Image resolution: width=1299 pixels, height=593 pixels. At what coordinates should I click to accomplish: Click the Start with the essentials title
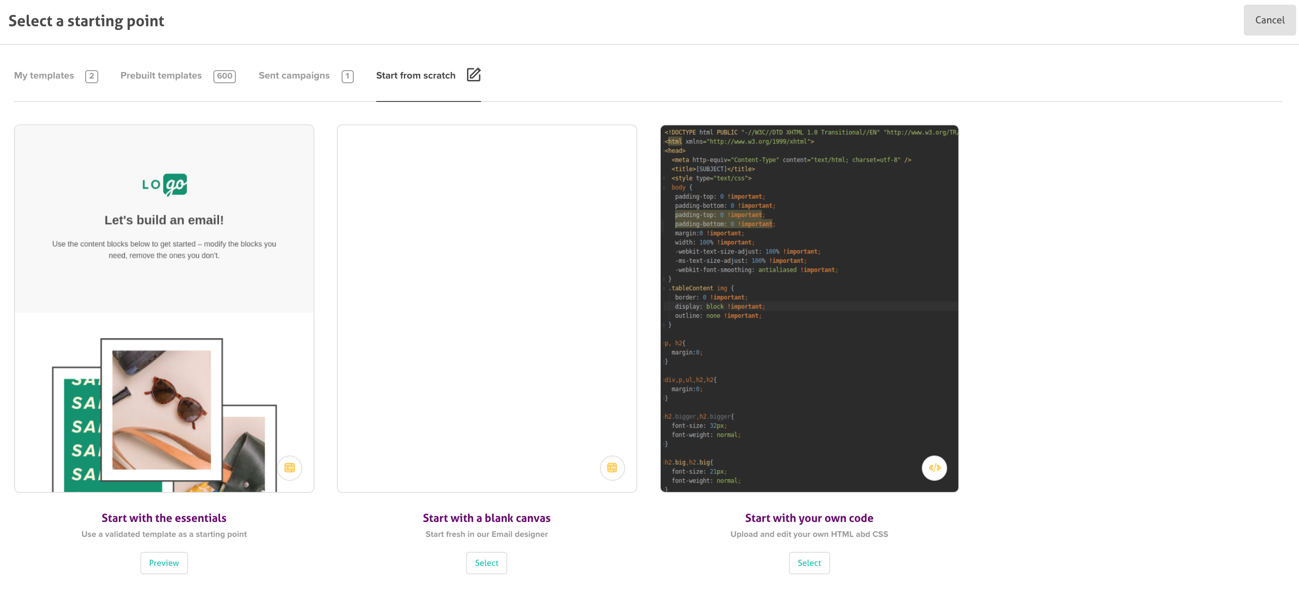click(x=164, y=517)
